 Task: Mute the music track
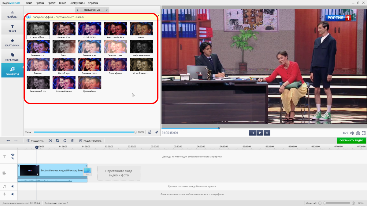[13, 186]
